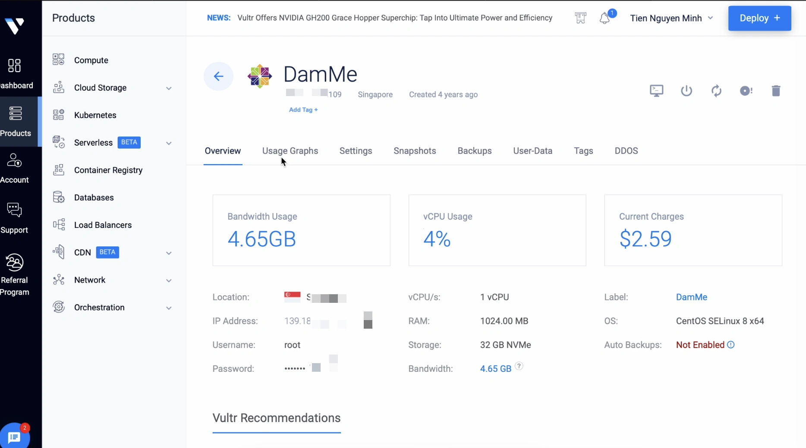Switch to the Usage Graphs tab
Viewport: 806px width, 448px height.
click(x=290, y=151)
